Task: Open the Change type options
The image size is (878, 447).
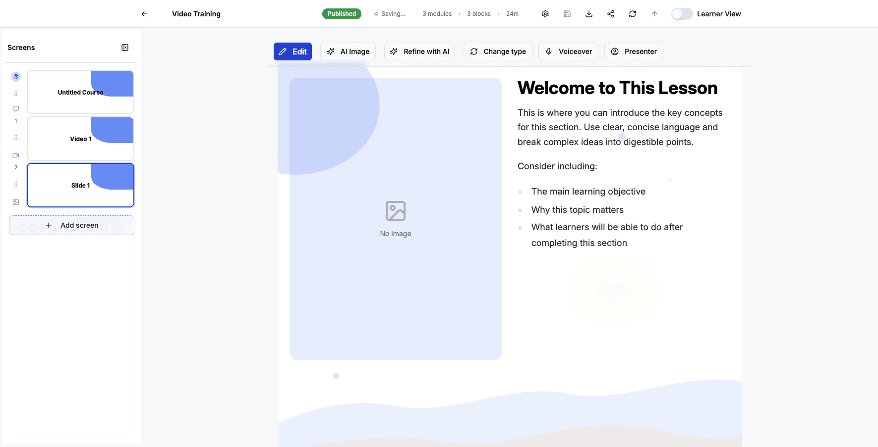Action: (498, 51)
